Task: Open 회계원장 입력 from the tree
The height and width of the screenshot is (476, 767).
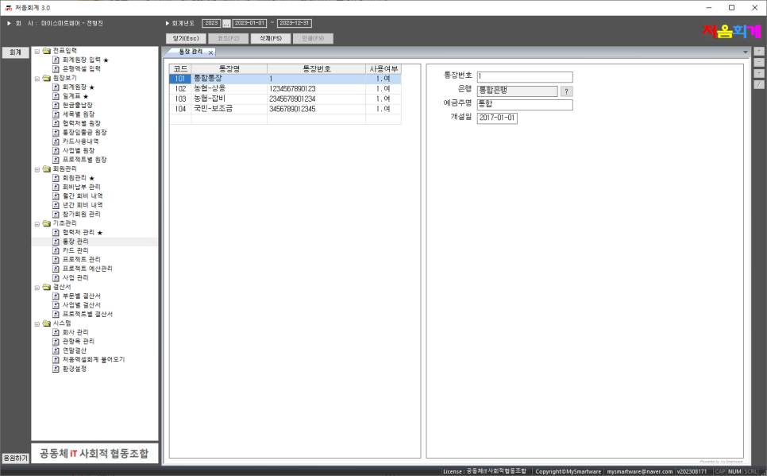Action: (81, 60)
